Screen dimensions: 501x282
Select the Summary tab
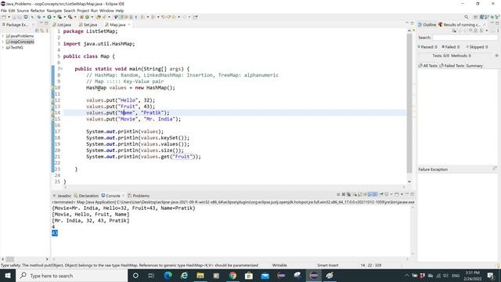474,66
